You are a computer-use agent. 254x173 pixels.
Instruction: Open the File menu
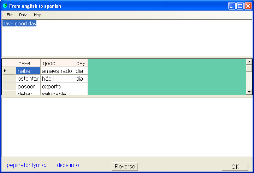[10, 15]
